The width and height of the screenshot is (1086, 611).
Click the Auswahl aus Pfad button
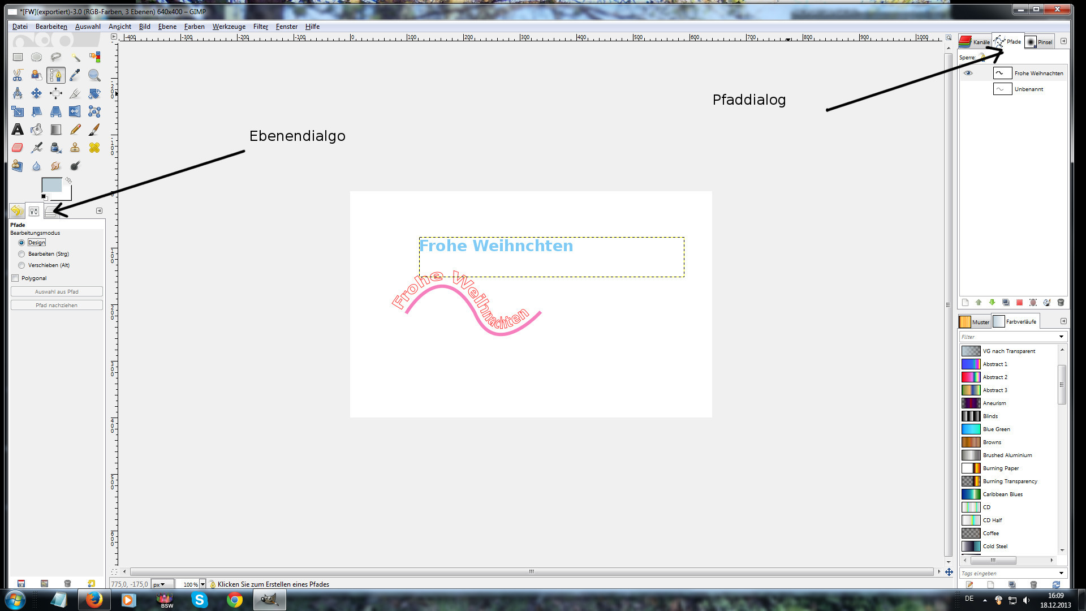[x=57, y=292]
